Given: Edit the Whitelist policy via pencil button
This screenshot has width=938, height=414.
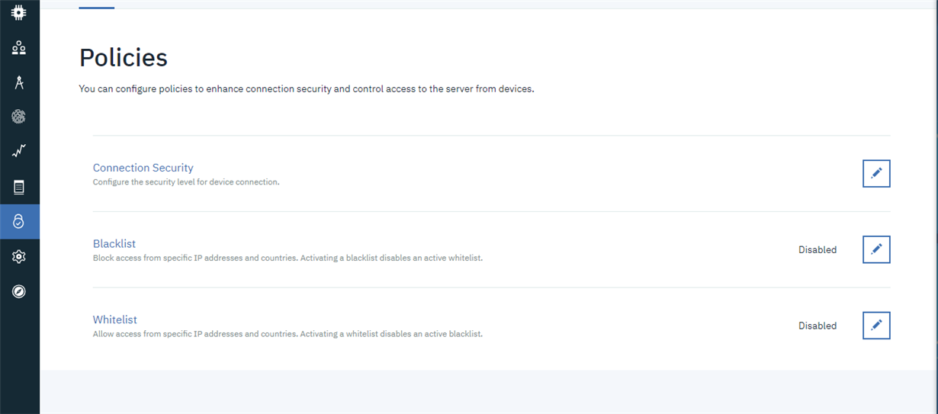Looking at the screenshot, I should point(876,326).
